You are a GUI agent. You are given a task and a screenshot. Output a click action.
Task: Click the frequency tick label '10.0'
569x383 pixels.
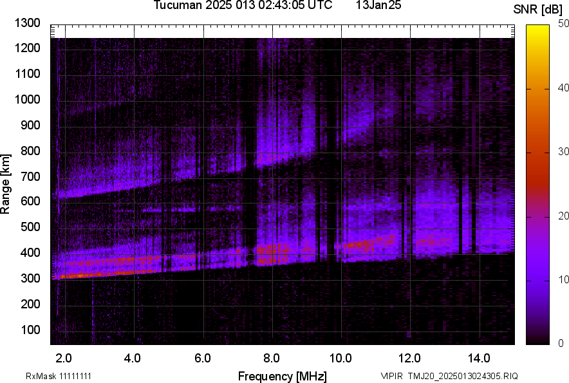(340, 359)
